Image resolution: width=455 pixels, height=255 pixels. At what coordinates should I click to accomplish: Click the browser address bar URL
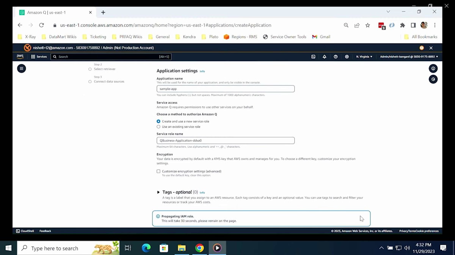tap(166, 25)
